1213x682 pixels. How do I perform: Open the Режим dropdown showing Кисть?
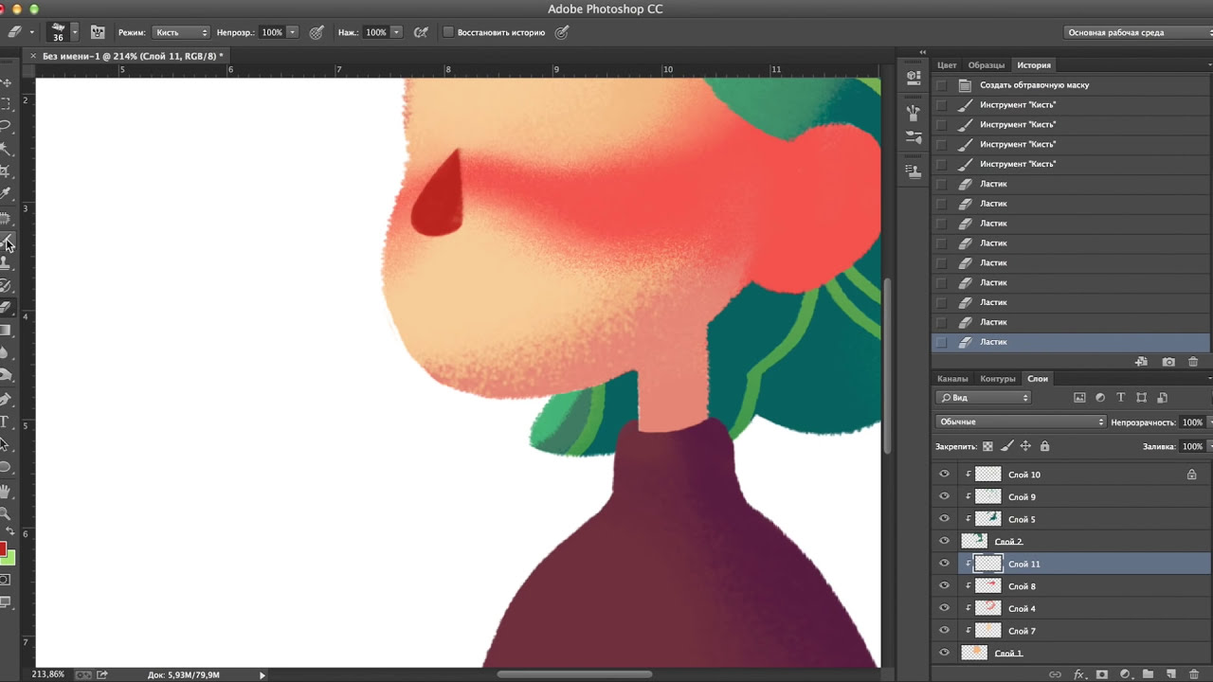pos(180,32)
